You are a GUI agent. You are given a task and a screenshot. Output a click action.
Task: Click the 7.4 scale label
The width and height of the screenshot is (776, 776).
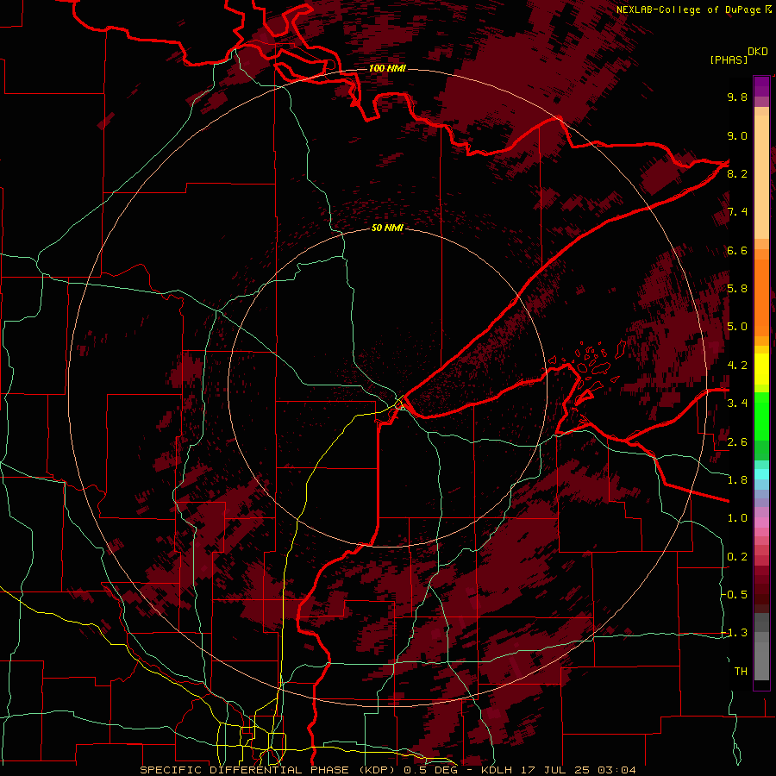click(737, 212)
